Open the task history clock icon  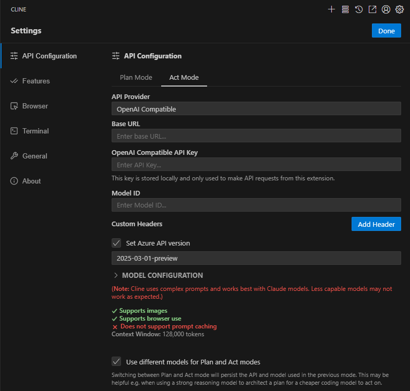pyautogui.click(x=359, y=9)
